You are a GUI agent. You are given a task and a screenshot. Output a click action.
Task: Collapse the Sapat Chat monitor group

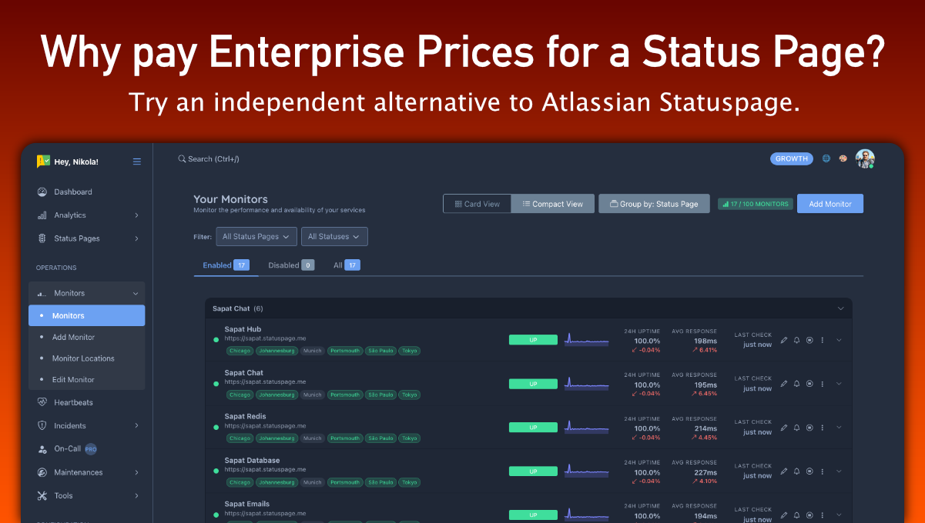click(840, 308)
